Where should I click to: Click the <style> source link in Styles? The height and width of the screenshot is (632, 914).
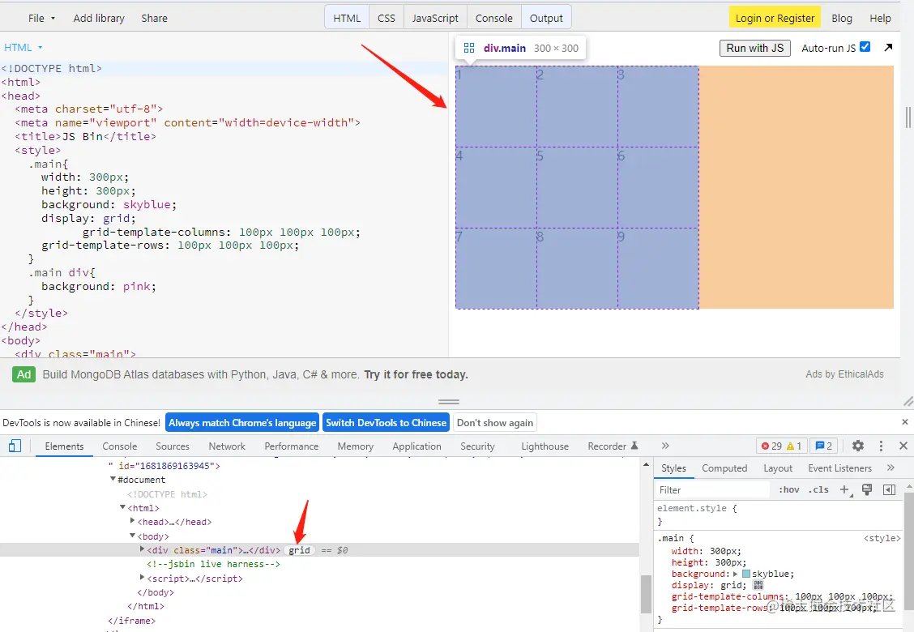coord(882,538)
